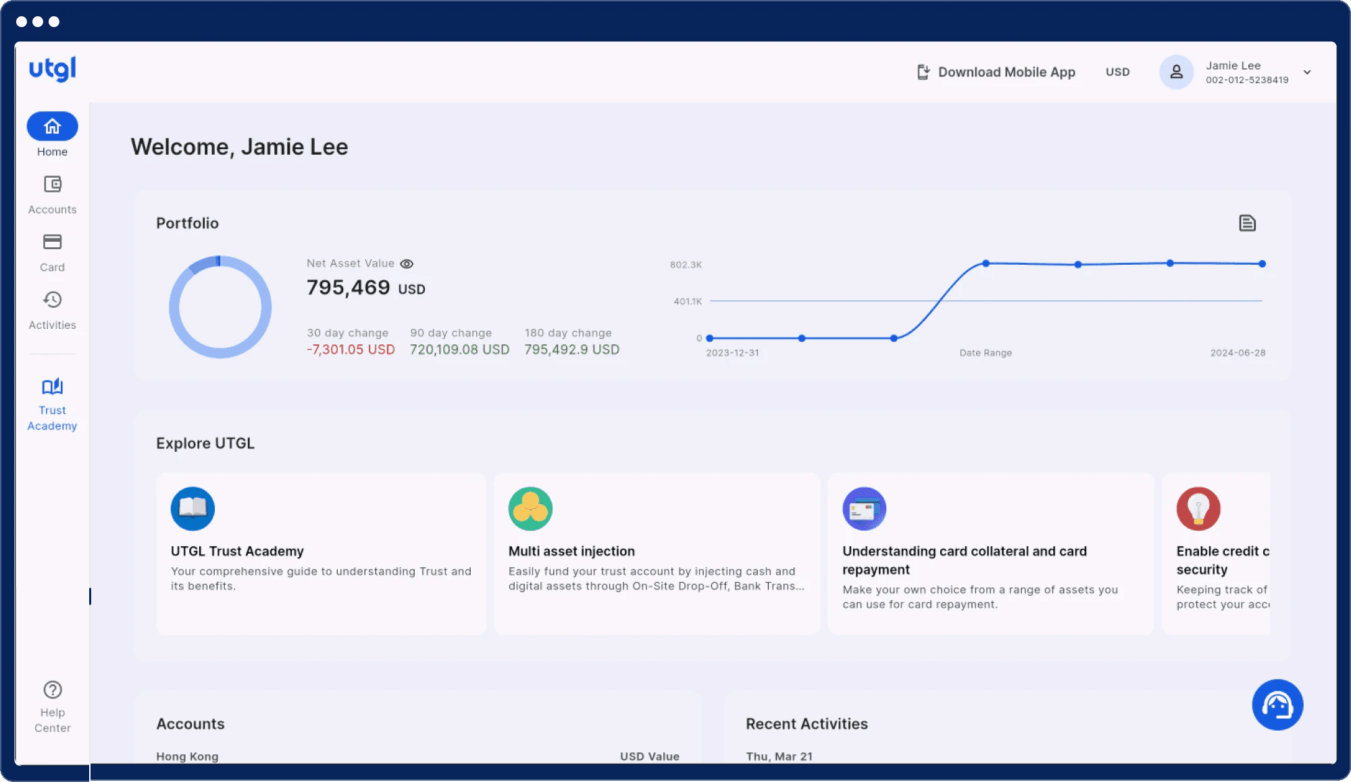1351x782 pixels.
Task: Open the Multi asset injection card
Action: pyautogui.click(x=657, y=554)
